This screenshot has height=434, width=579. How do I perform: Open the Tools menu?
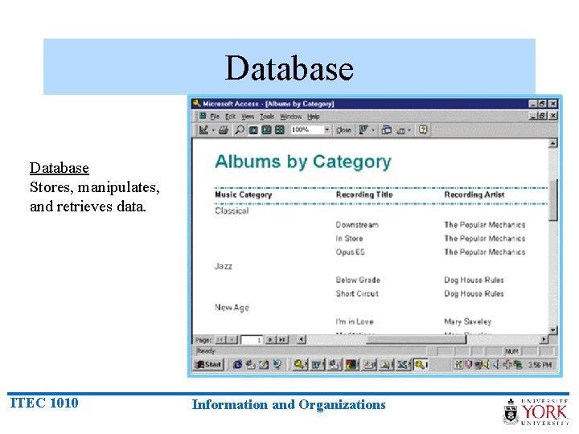[x=267, y=117]
